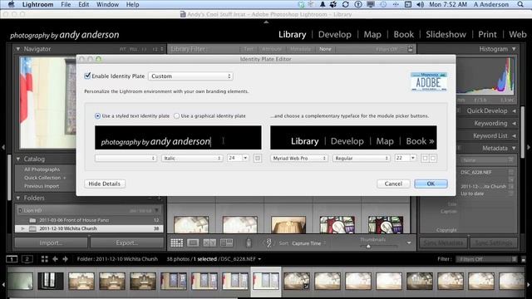The image size is (532, 299).
Task: Click the identity plate text color swatch
Action: 258,159
